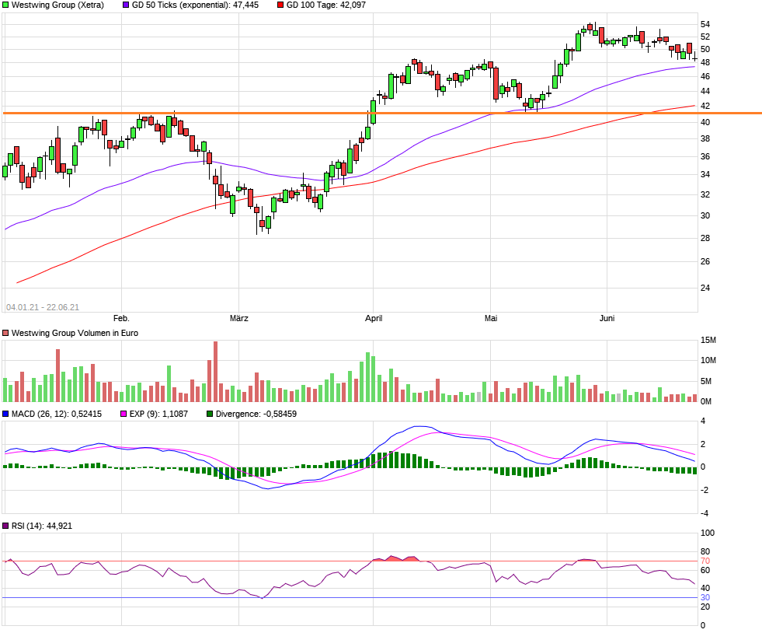The image size is (762, 633).
Task: Click the orange horizontal support line
Action: coord(382,114)
